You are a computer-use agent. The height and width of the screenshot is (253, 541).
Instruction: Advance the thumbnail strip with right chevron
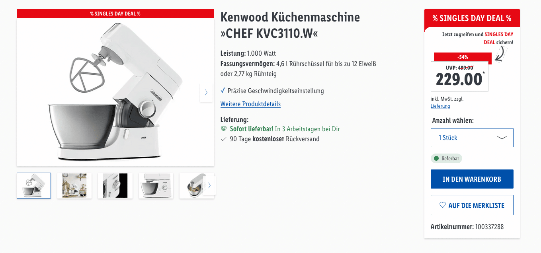(x=209, y=185)
